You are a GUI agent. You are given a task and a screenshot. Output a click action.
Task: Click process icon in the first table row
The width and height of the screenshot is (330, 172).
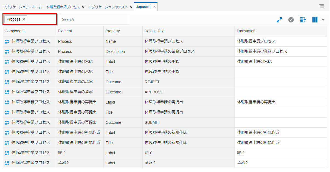point(7,41)
